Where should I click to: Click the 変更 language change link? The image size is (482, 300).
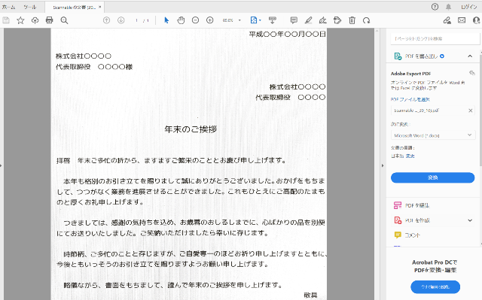click(410, 156)
